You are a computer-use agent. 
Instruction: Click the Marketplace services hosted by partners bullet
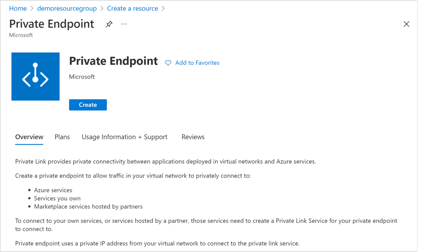88,206
